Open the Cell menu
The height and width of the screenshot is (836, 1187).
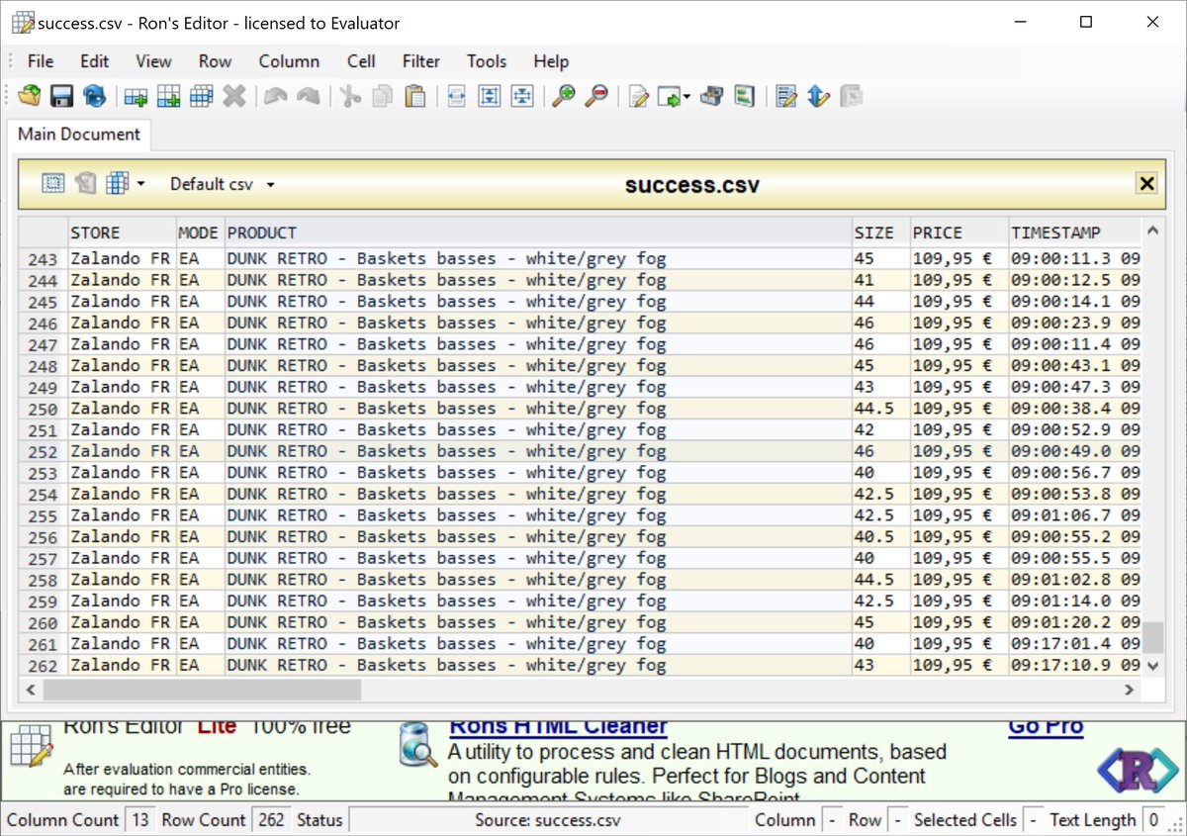[x=361, y=61]
